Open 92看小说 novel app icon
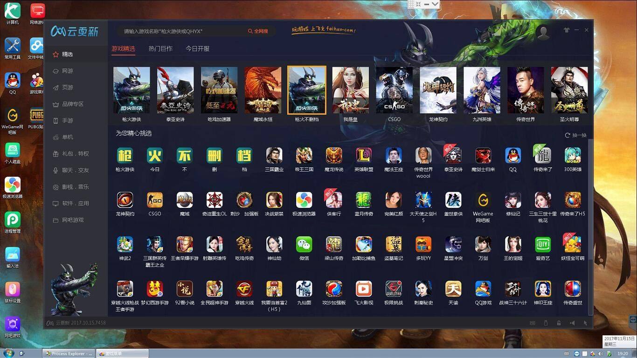Screen dimensions: 637x358 point(185,289)
